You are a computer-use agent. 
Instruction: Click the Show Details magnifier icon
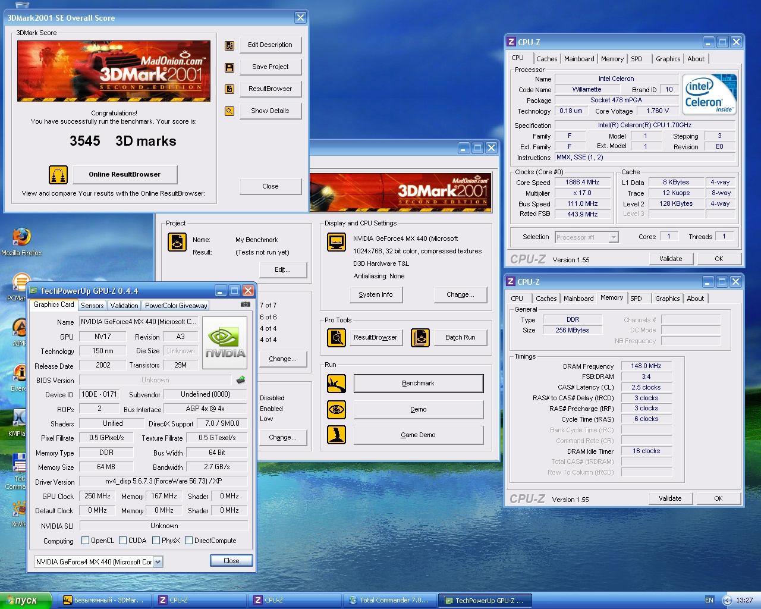tap(229, 111)
